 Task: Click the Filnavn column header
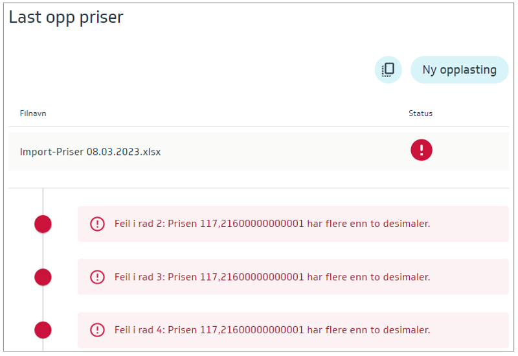pyautogui.click(x=33, y=113)
